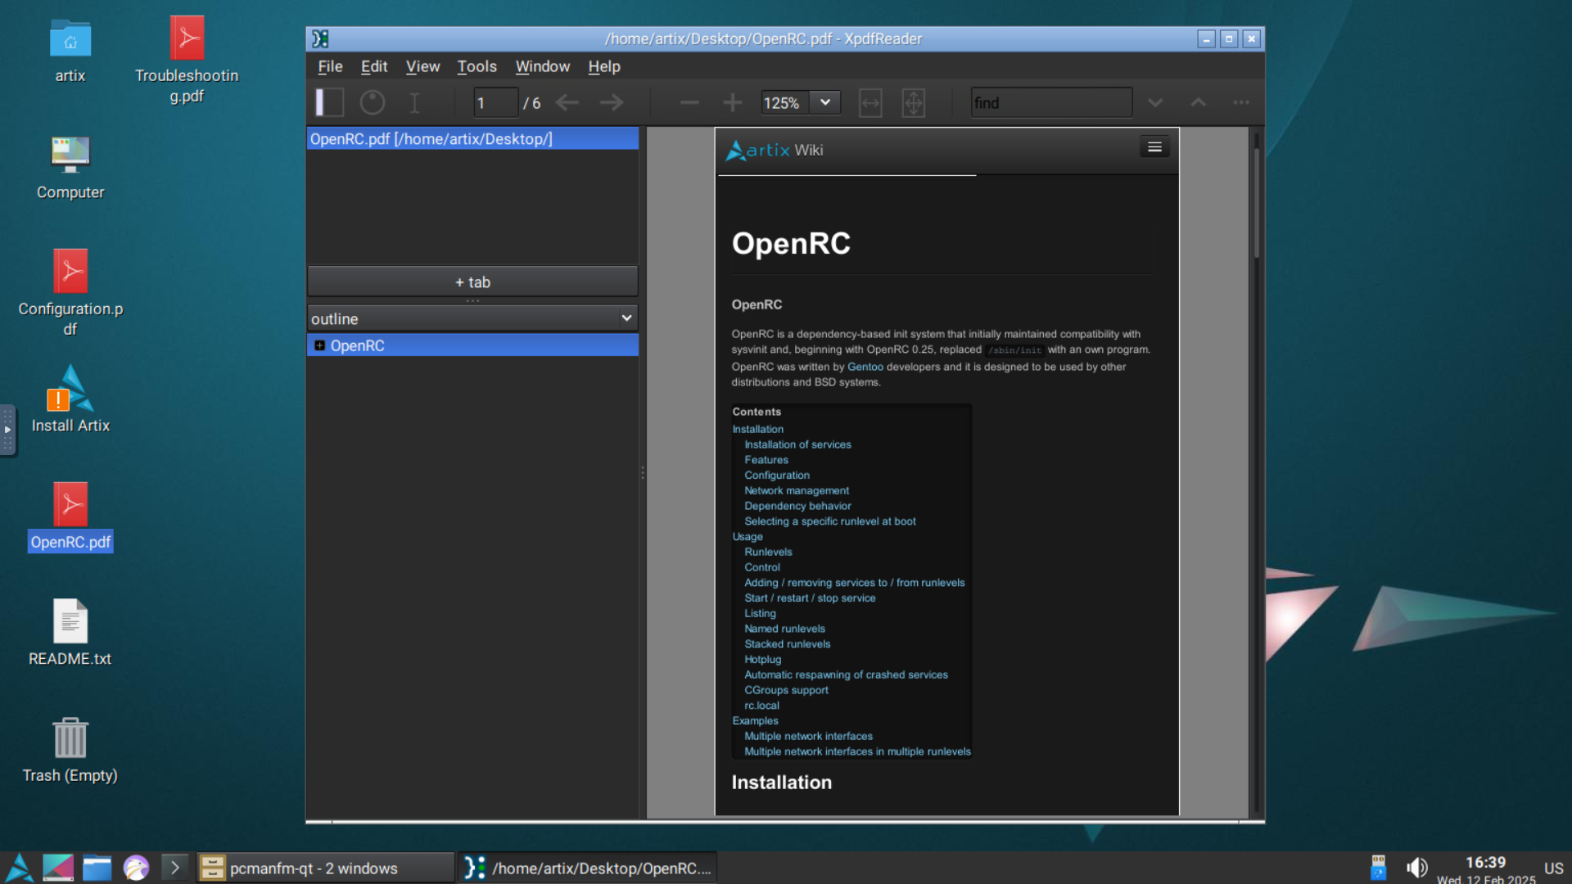Open find options ellipsis menu
Image resolution: width=1572 pixels, height=884 pixels.
(1241, 102)
